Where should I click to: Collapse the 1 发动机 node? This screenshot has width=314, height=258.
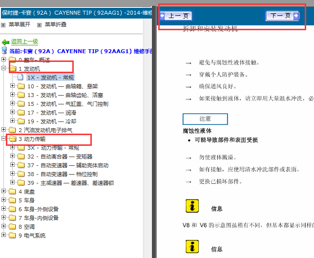point(3,68)
